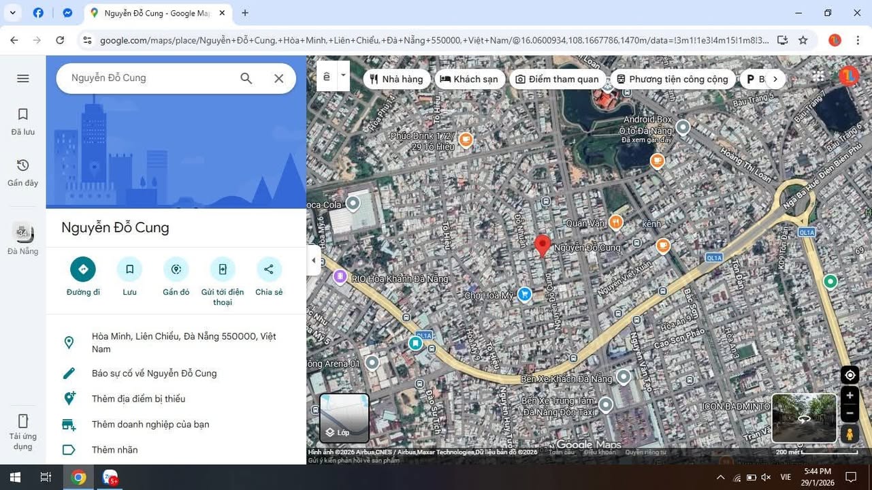The image size is (872, 490).
Task: Open the hamburger menu
Action: [22, 78]
